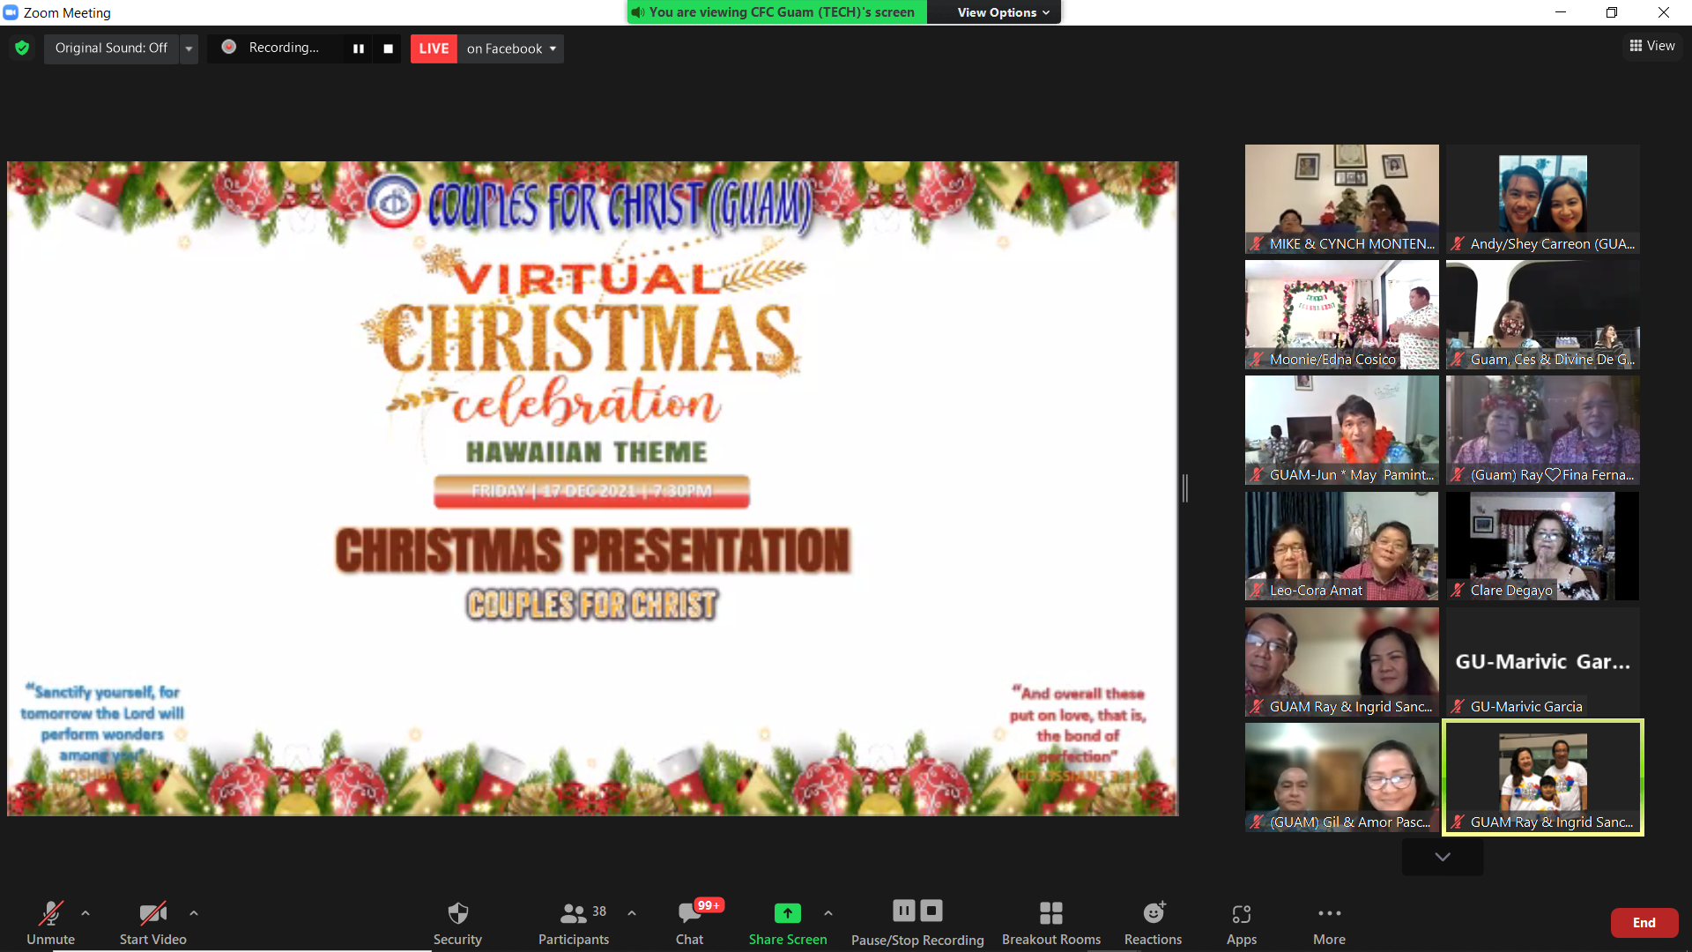Open the Security shield icon
The image size is (1692, 952).
(x=457, y=913)
